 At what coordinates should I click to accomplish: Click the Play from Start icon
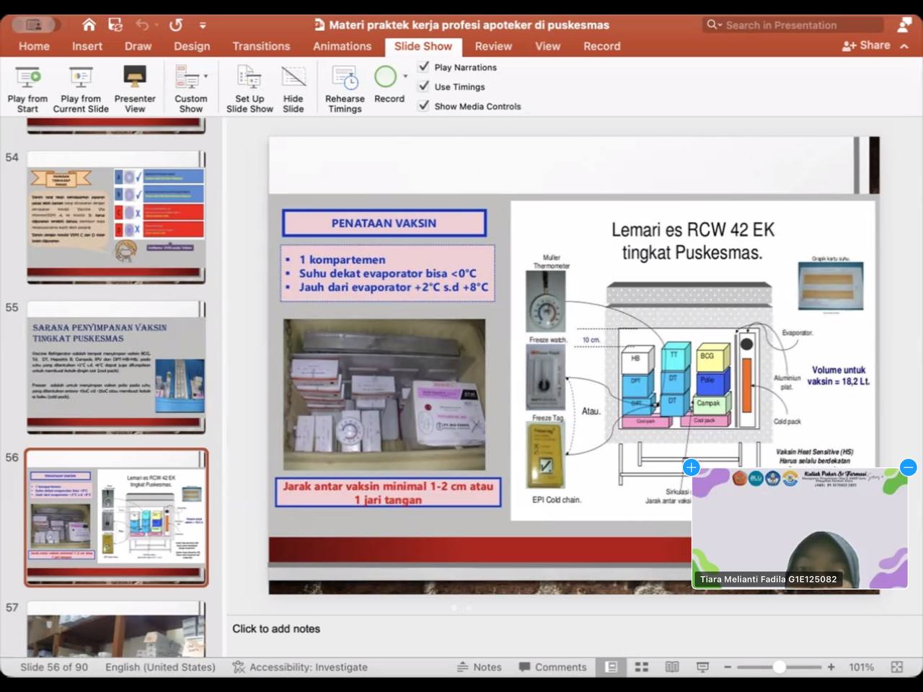[x=27, y=78]
